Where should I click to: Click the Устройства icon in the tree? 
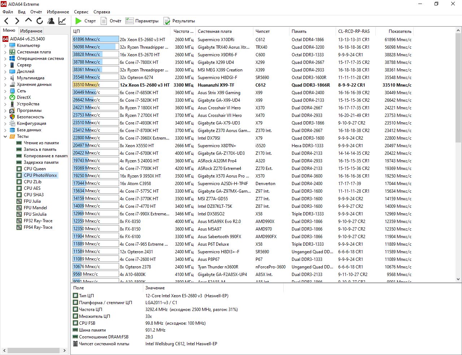click(12, 104)
